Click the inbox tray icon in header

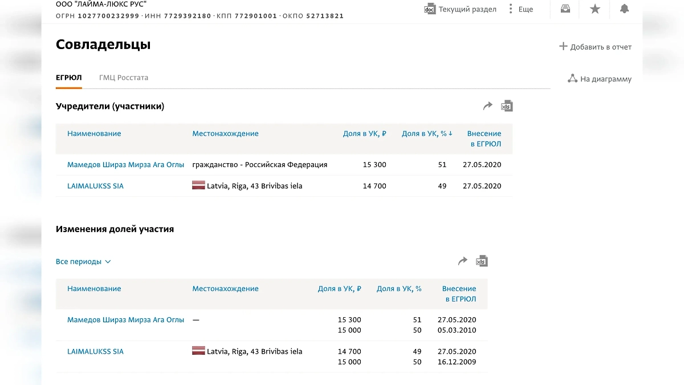565,9
